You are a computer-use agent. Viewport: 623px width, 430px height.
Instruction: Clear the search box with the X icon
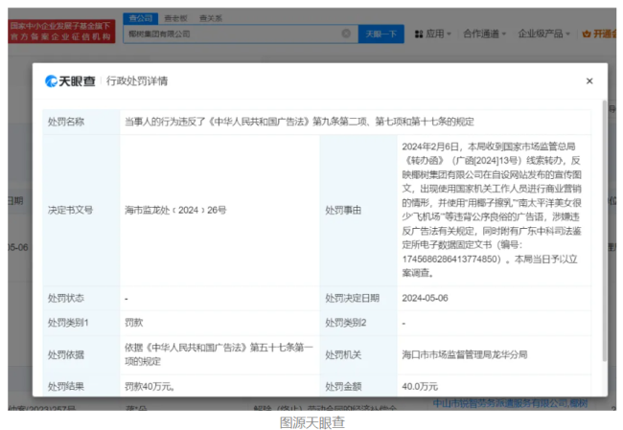pyautogui.click(x=346, y=34)
